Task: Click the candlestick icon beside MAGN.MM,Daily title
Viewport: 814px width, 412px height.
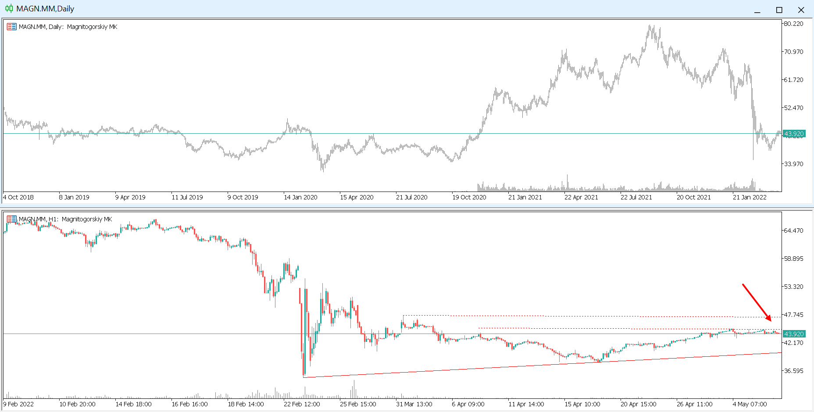Action: 9,8
